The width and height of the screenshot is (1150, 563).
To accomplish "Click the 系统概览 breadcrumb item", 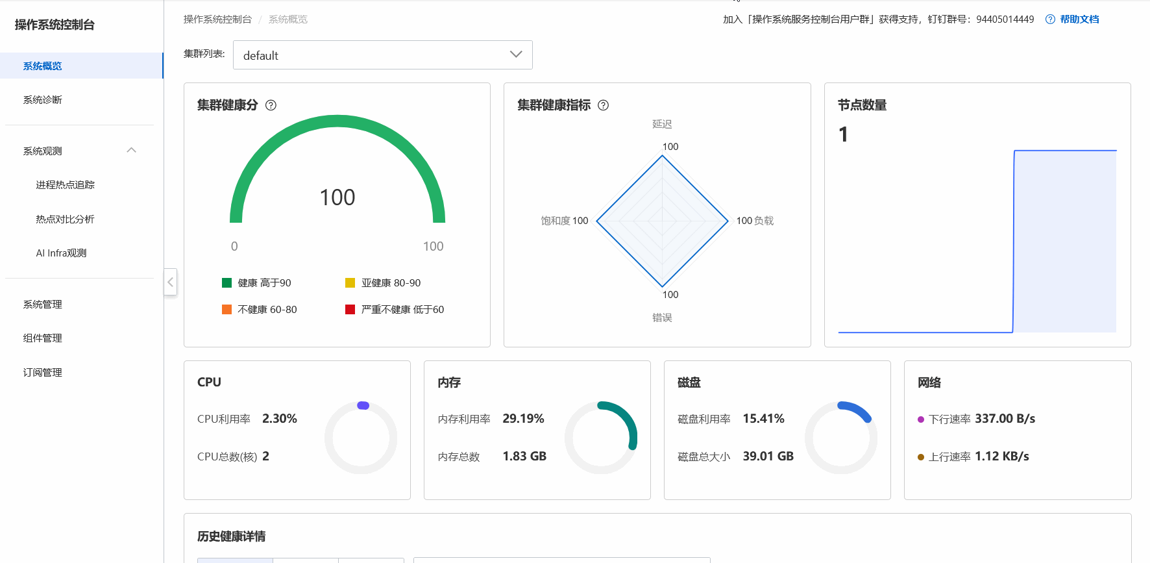I will pos(288,19).
